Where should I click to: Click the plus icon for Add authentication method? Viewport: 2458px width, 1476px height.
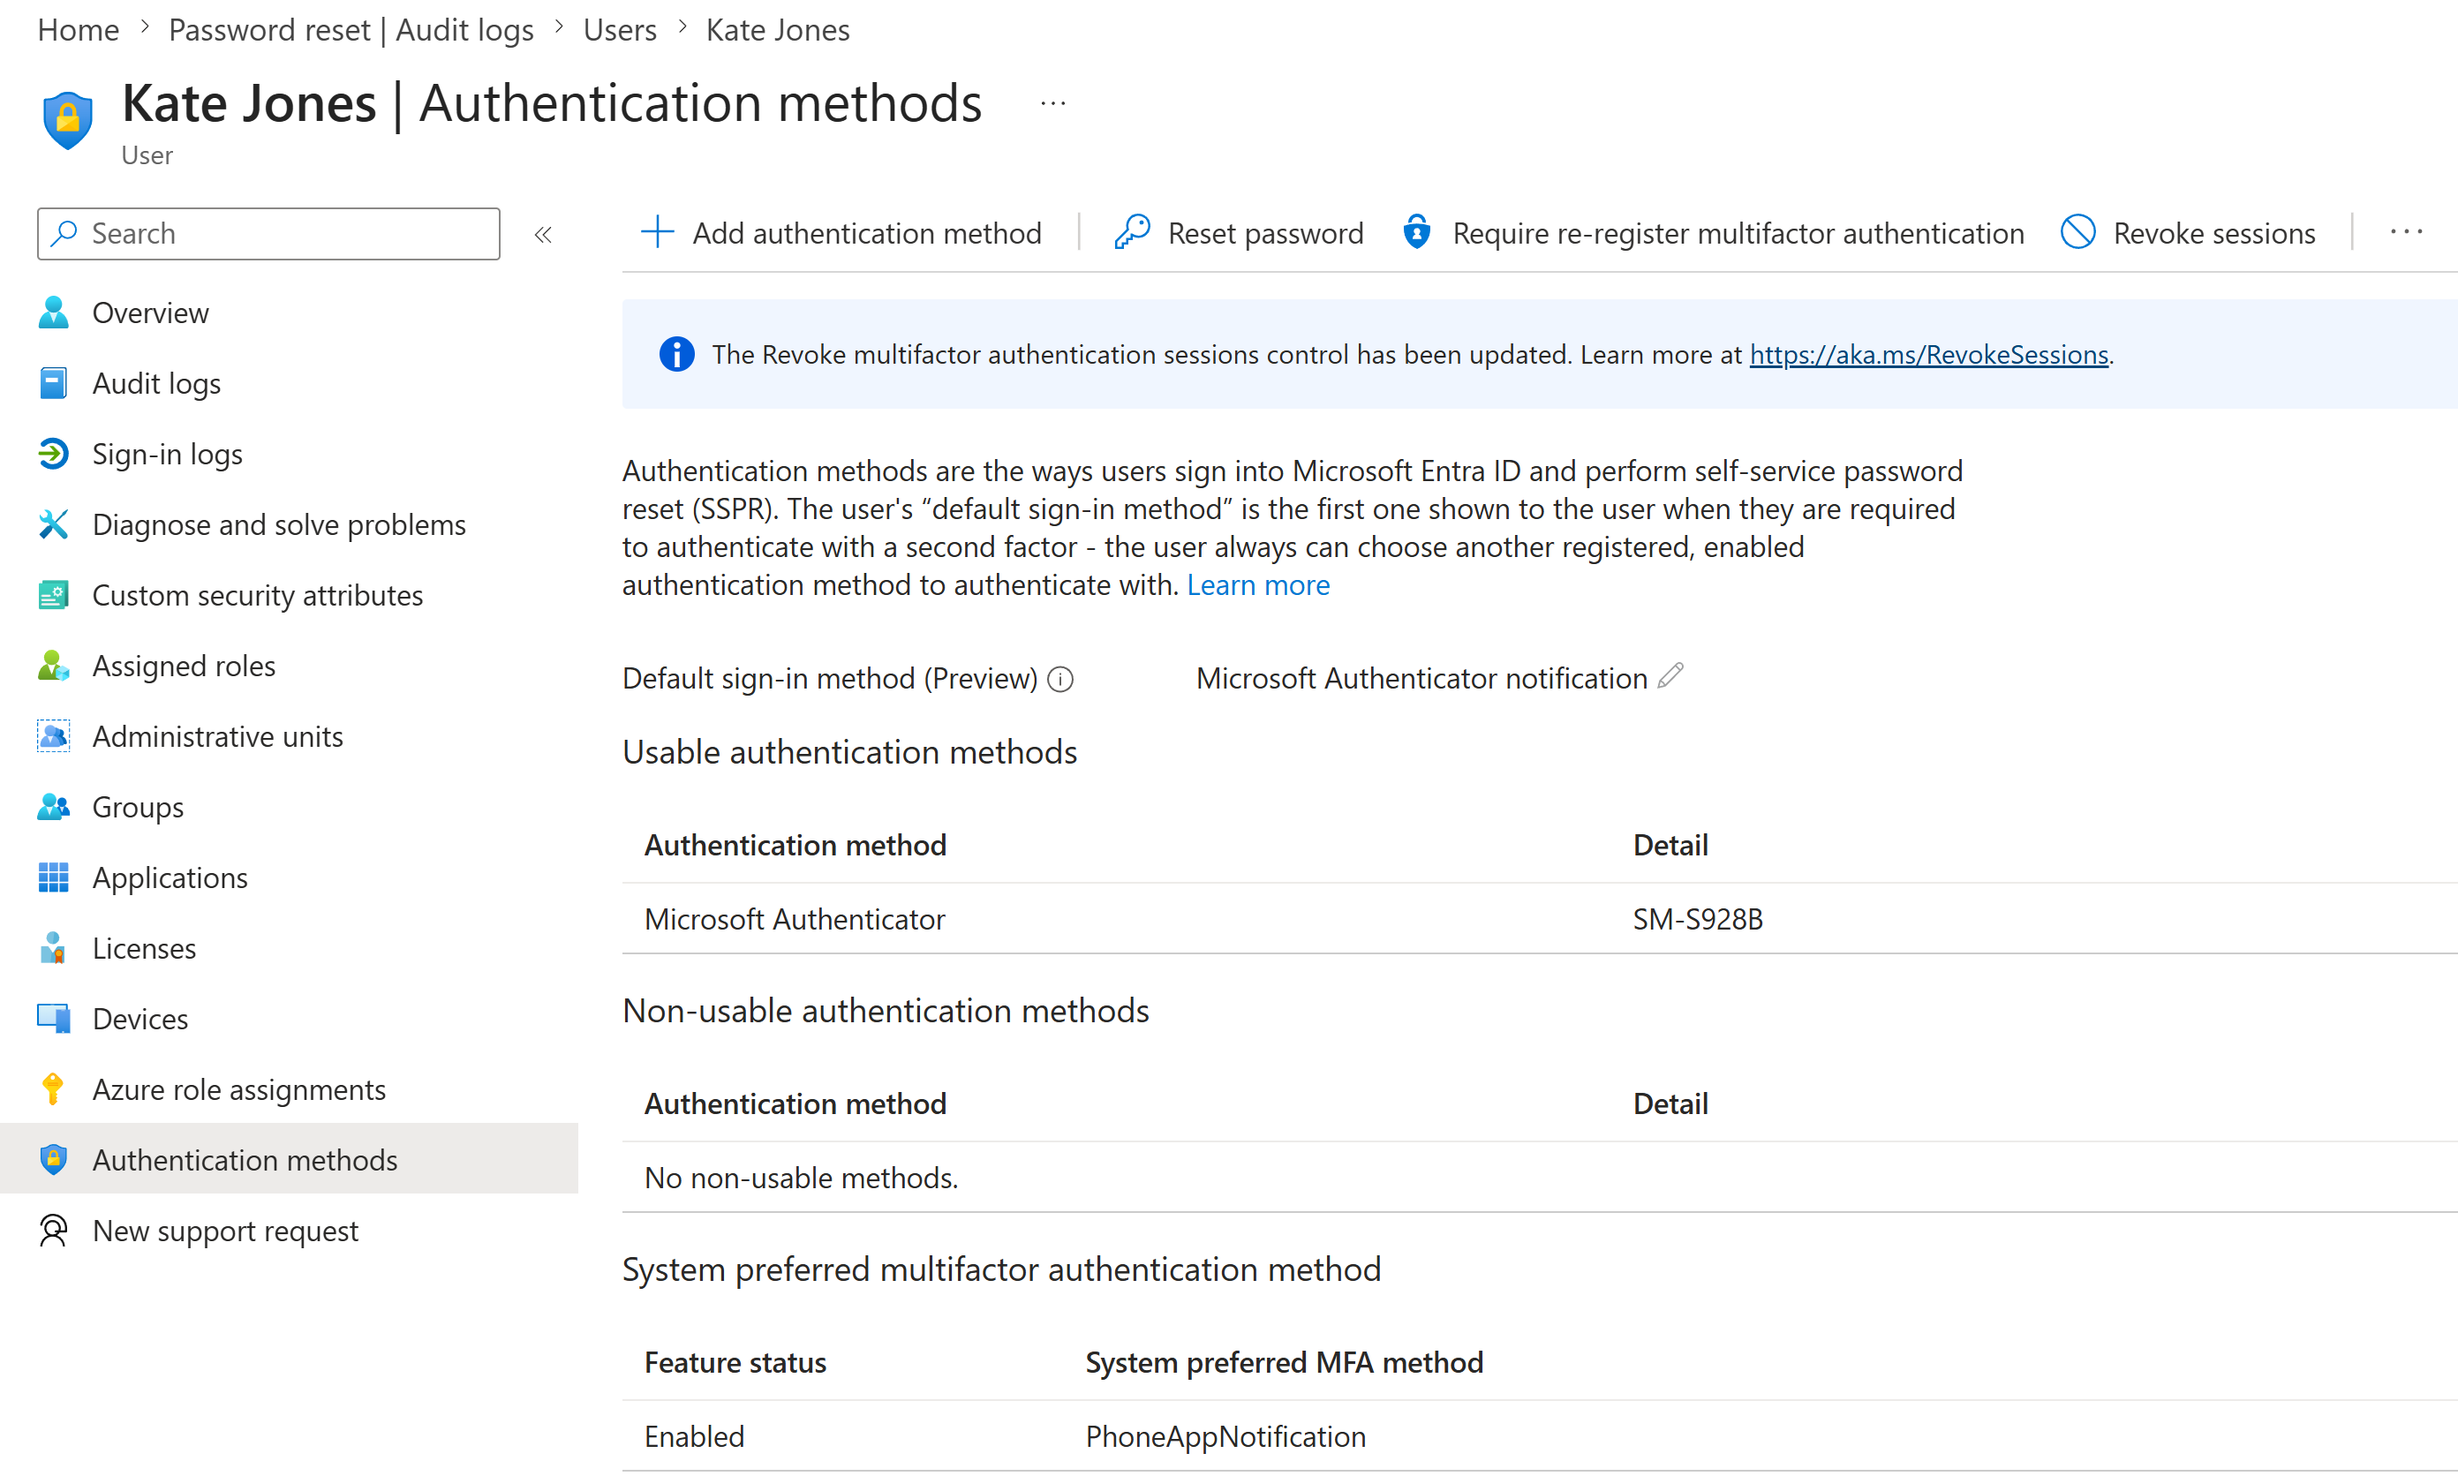coord(658,233)
